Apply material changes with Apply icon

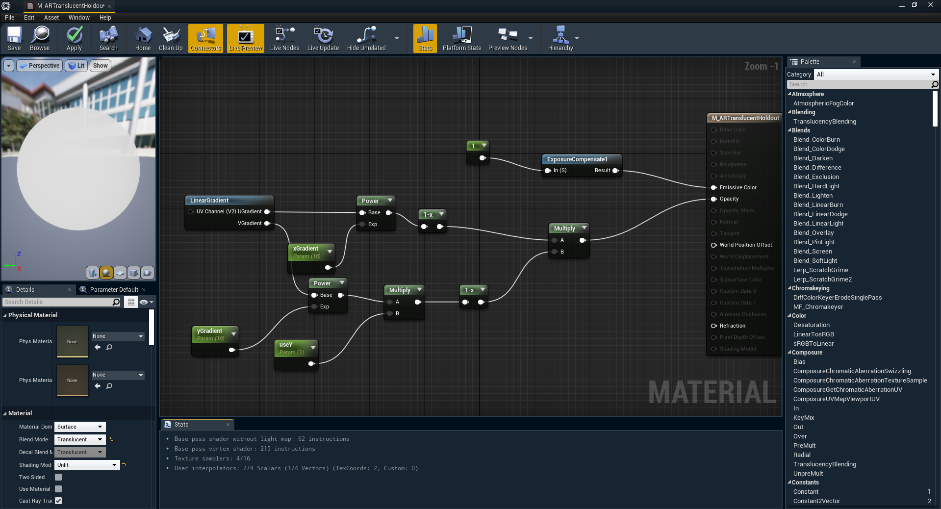74,38
